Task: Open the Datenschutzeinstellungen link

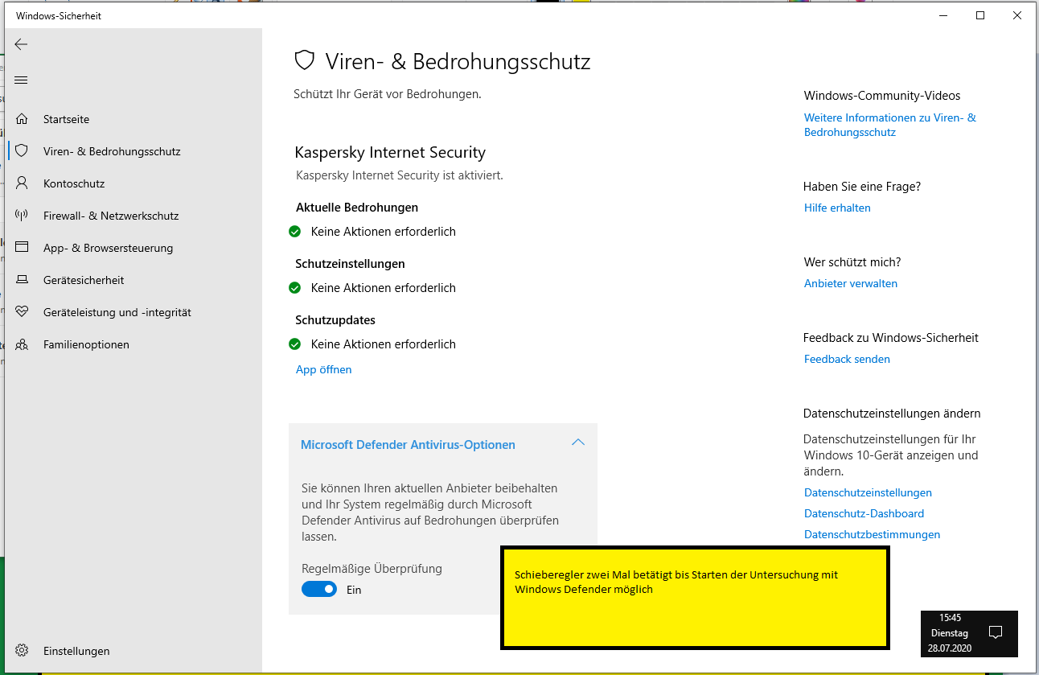Action: (868, 492)
